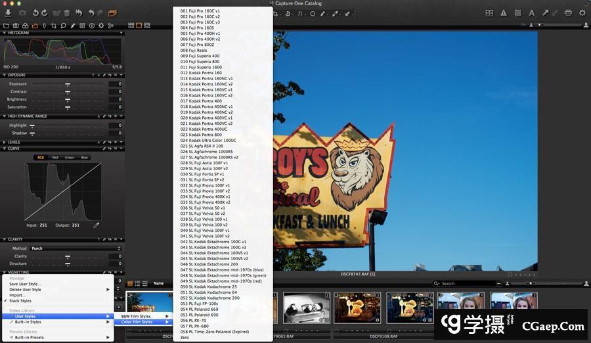Open the Clarity Method dropdown
This screenshot has width=591, height=343.
point(76,248)
